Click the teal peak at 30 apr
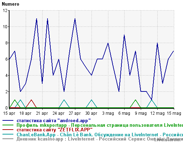 [x=91, y=100]
